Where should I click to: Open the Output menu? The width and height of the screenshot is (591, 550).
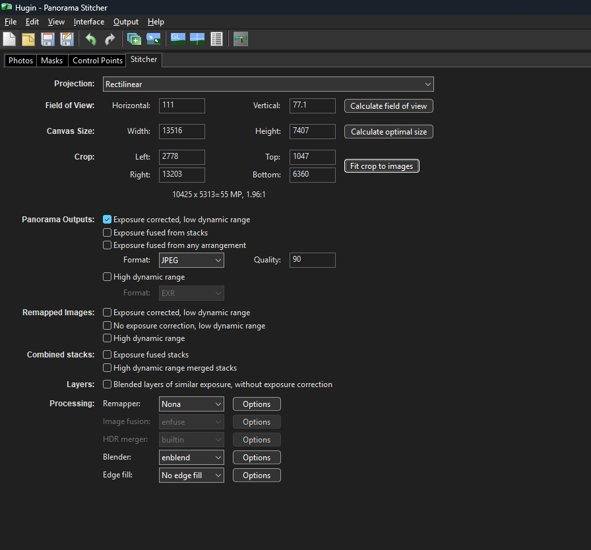(126, 22)
